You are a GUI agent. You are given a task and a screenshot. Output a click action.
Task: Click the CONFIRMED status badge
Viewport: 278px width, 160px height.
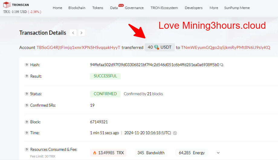click(x=105, y=94)
